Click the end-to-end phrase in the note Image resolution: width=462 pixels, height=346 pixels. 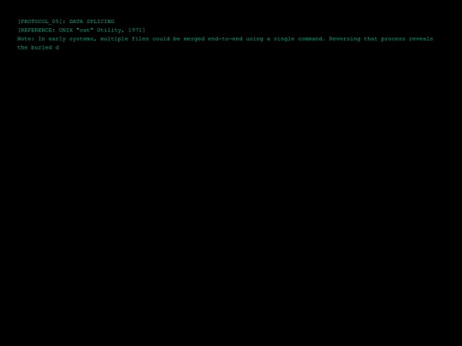point(225,38)
